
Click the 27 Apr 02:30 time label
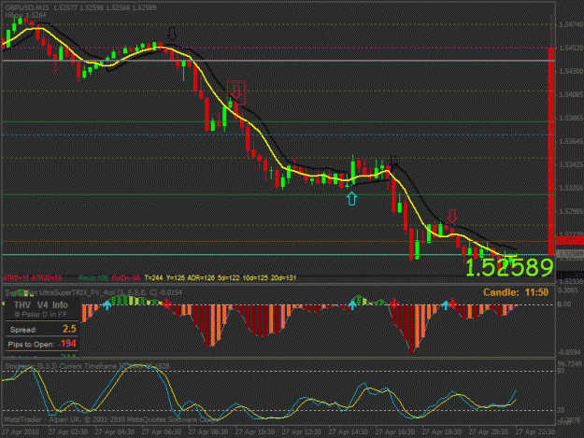tap(67, 432)
